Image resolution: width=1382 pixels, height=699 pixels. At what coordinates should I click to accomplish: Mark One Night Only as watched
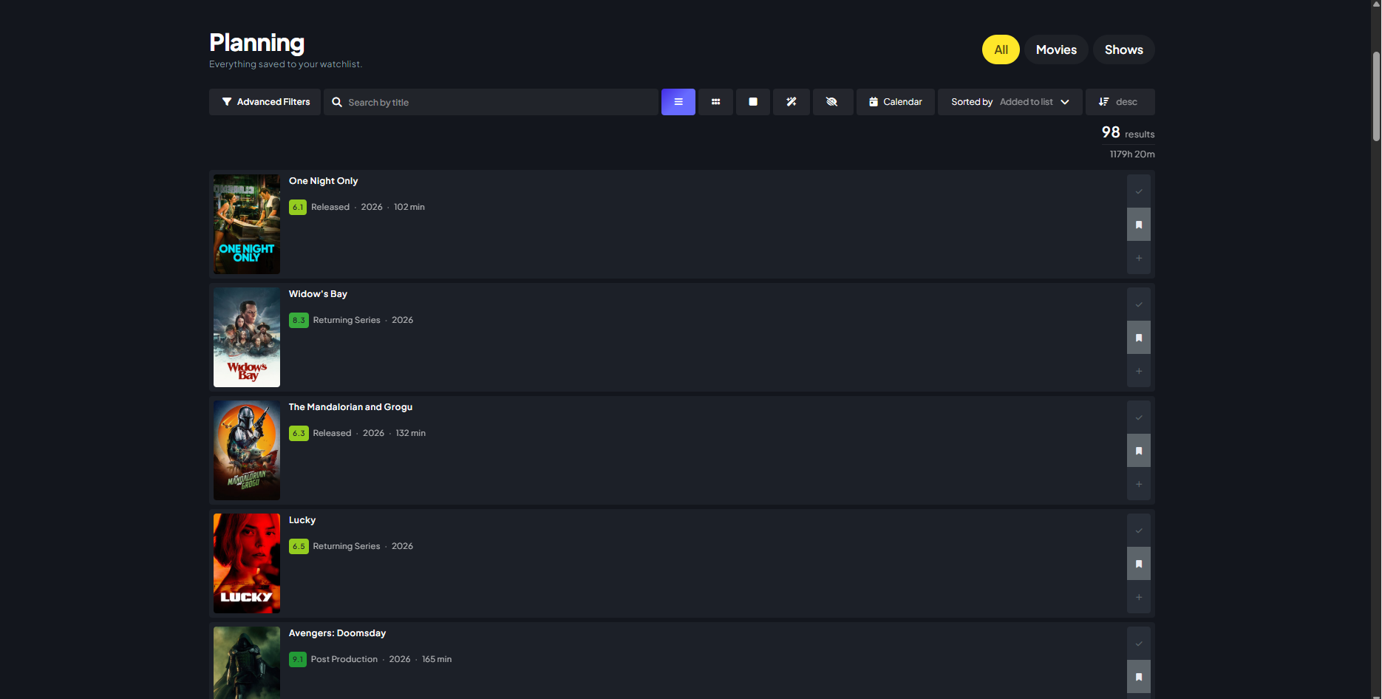[1139, 191]
